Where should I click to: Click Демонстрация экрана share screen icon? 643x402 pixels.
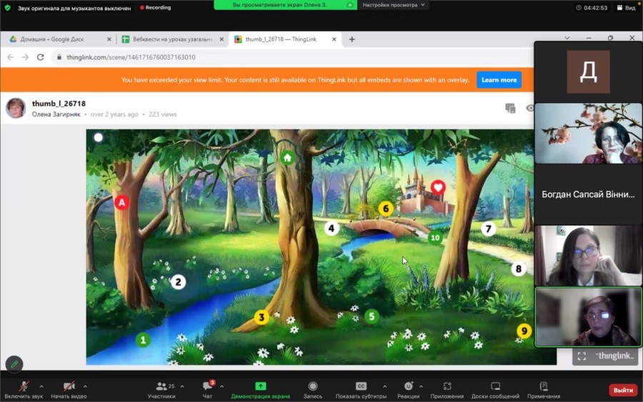point(260,386)
